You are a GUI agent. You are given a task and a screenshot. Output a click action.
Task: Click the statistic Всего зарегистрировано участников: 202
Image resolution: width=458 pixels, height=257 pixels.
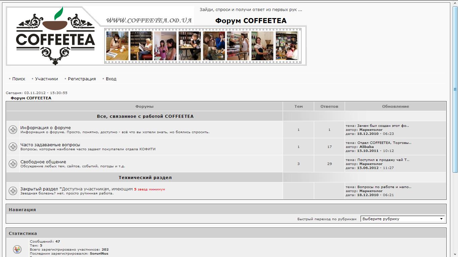tap(69, 250)
